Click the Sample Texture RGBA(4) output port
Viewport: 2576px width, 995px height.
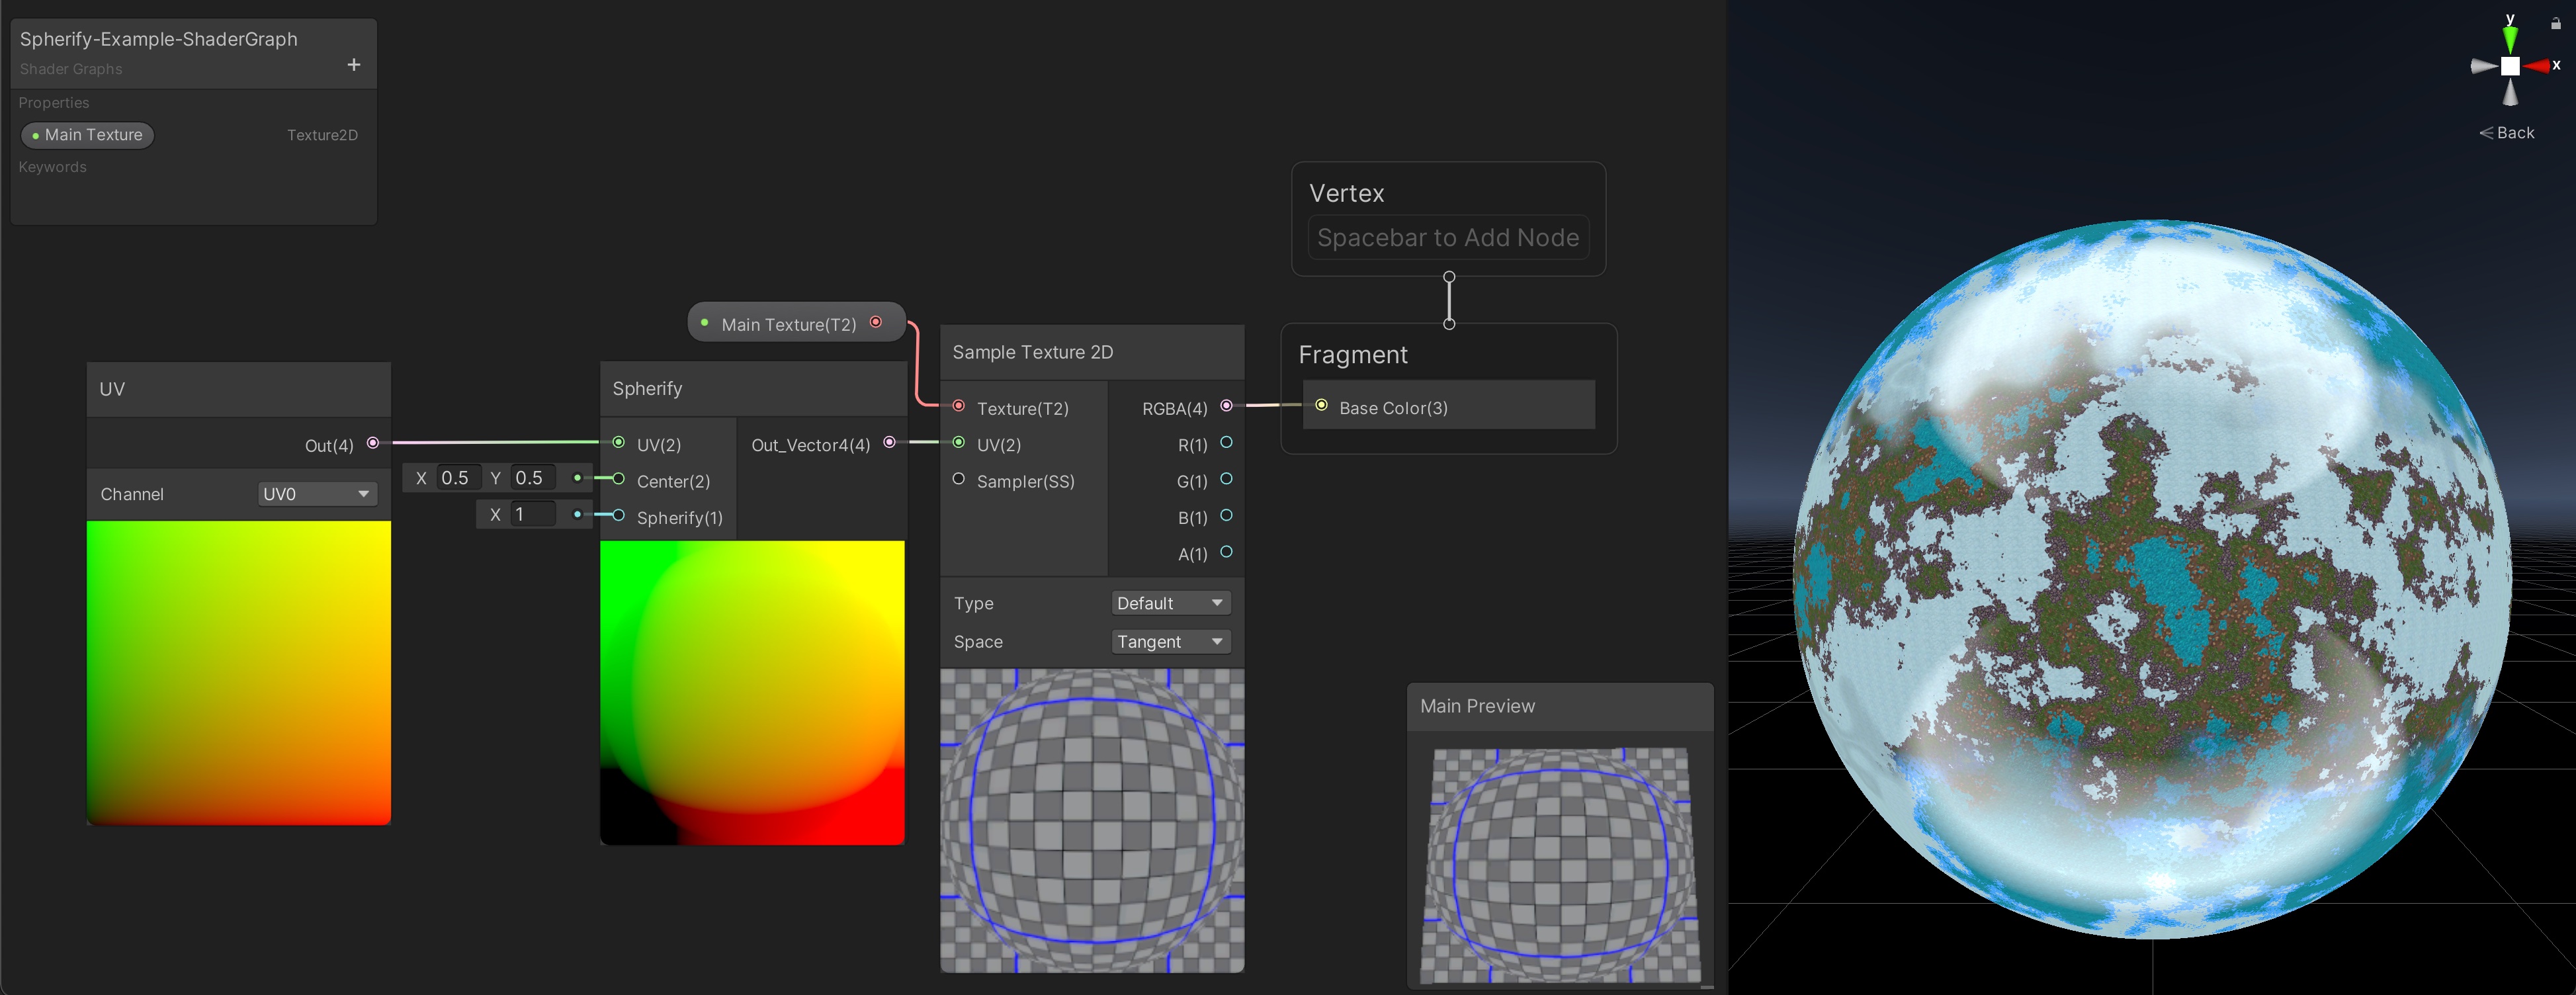1226,406
